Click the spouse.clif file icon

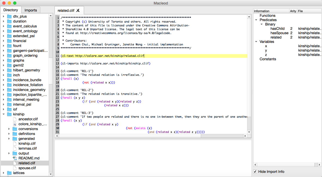click(x=15, y=168)
